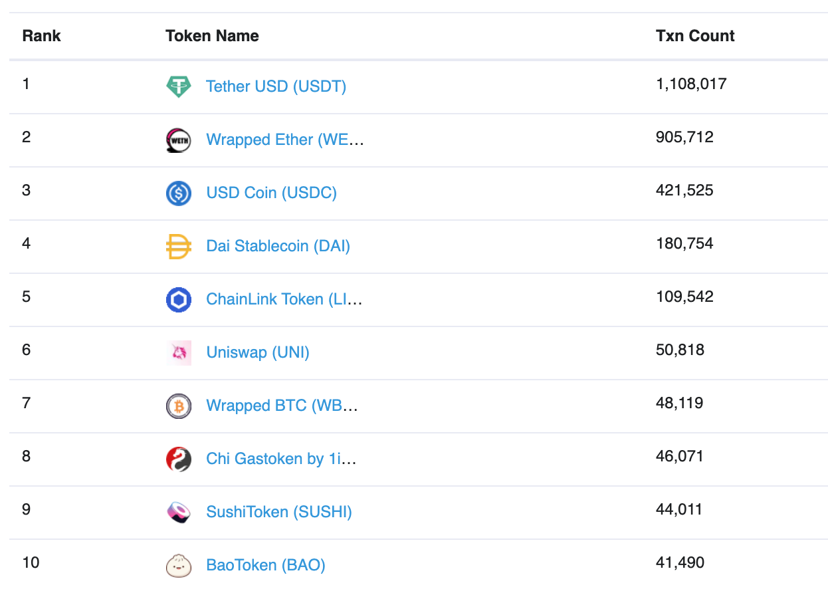Screen dimensions: 828x605
Task: Click the SushiToken logo icon
Action: [x=178, y=512]
